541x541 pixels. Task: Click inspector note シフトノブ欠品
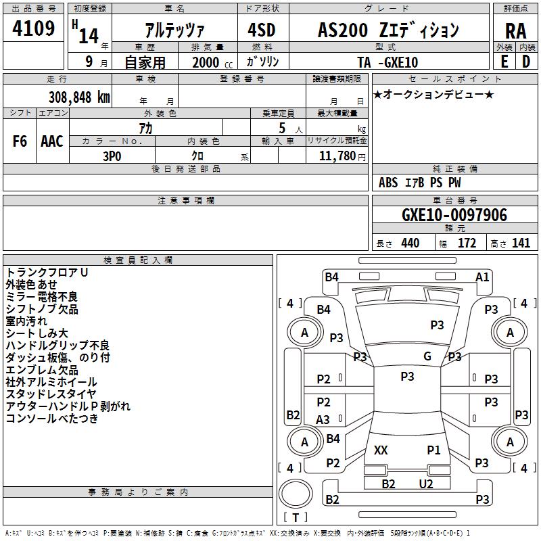(x=42, y=309)
